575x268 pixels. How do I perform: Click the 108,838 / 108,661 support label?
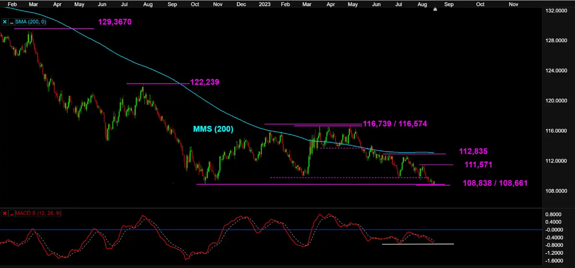[x=495, y=183]
